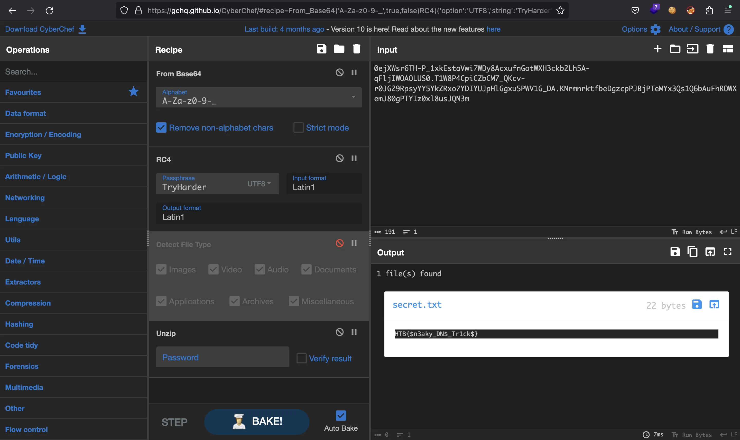
Task: Bookmark this page with star
Action: (560, 11)
